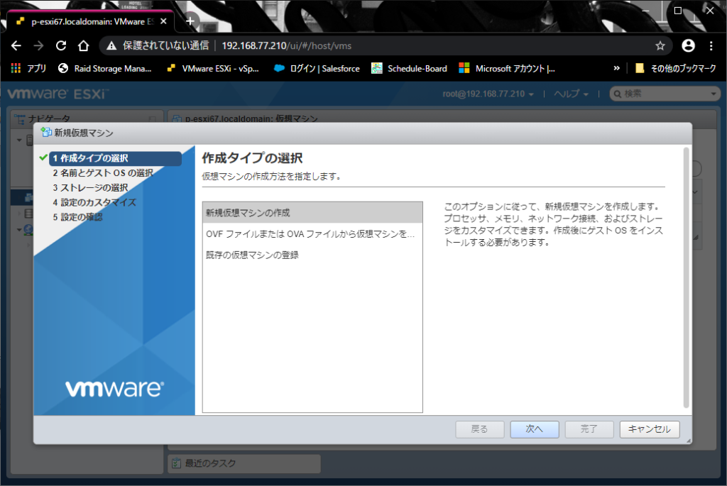Open the Schedule-Board bookmark
Image resolution: width=727 pixels, height=486 pixels.
click(x=410, y=69)
